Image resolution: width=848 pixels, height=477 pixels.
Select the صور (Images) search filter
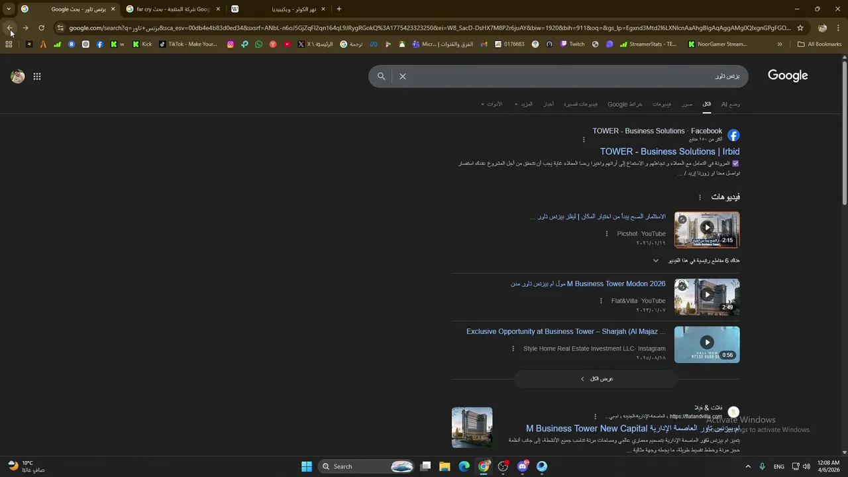click(687, 104)
